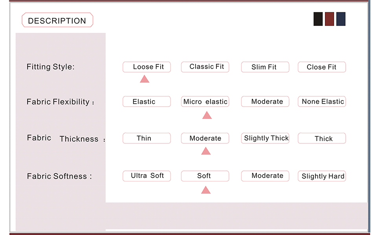Select Elastic fabric flexibility

tap(147, 102)
